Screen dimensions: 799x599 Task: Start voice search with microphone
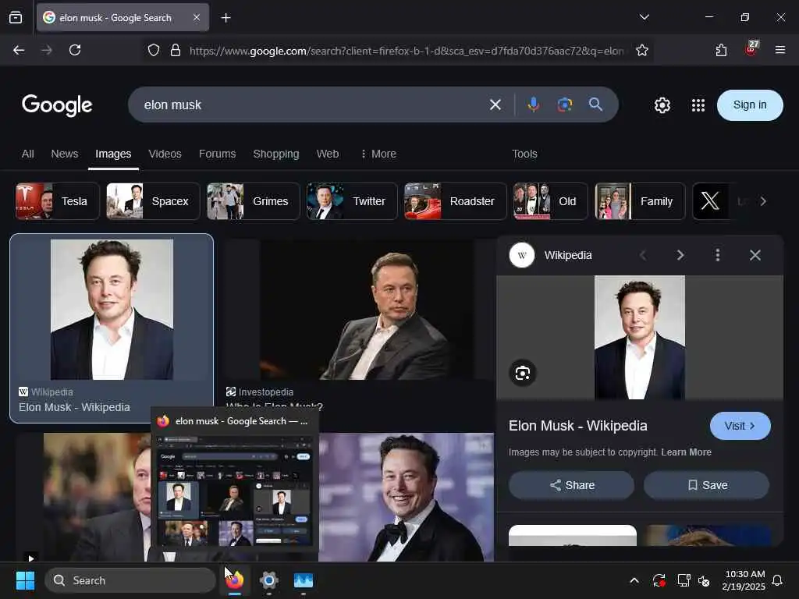[x=534, y=105]
